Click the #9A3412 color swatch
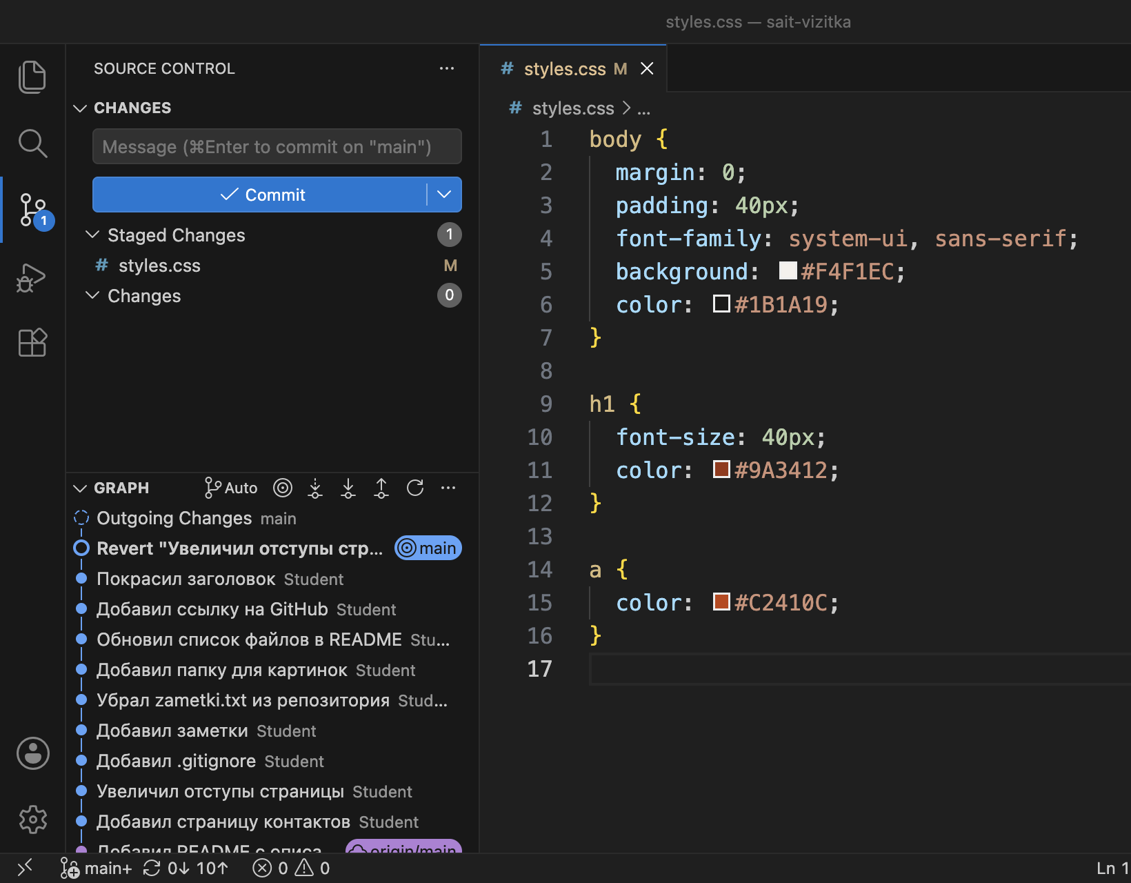Viewport: 1131px width, 883px height. (721, 469)
